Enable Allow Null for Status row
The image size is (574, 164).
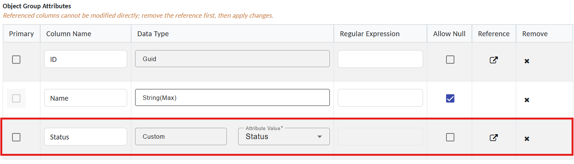[450, 137]
